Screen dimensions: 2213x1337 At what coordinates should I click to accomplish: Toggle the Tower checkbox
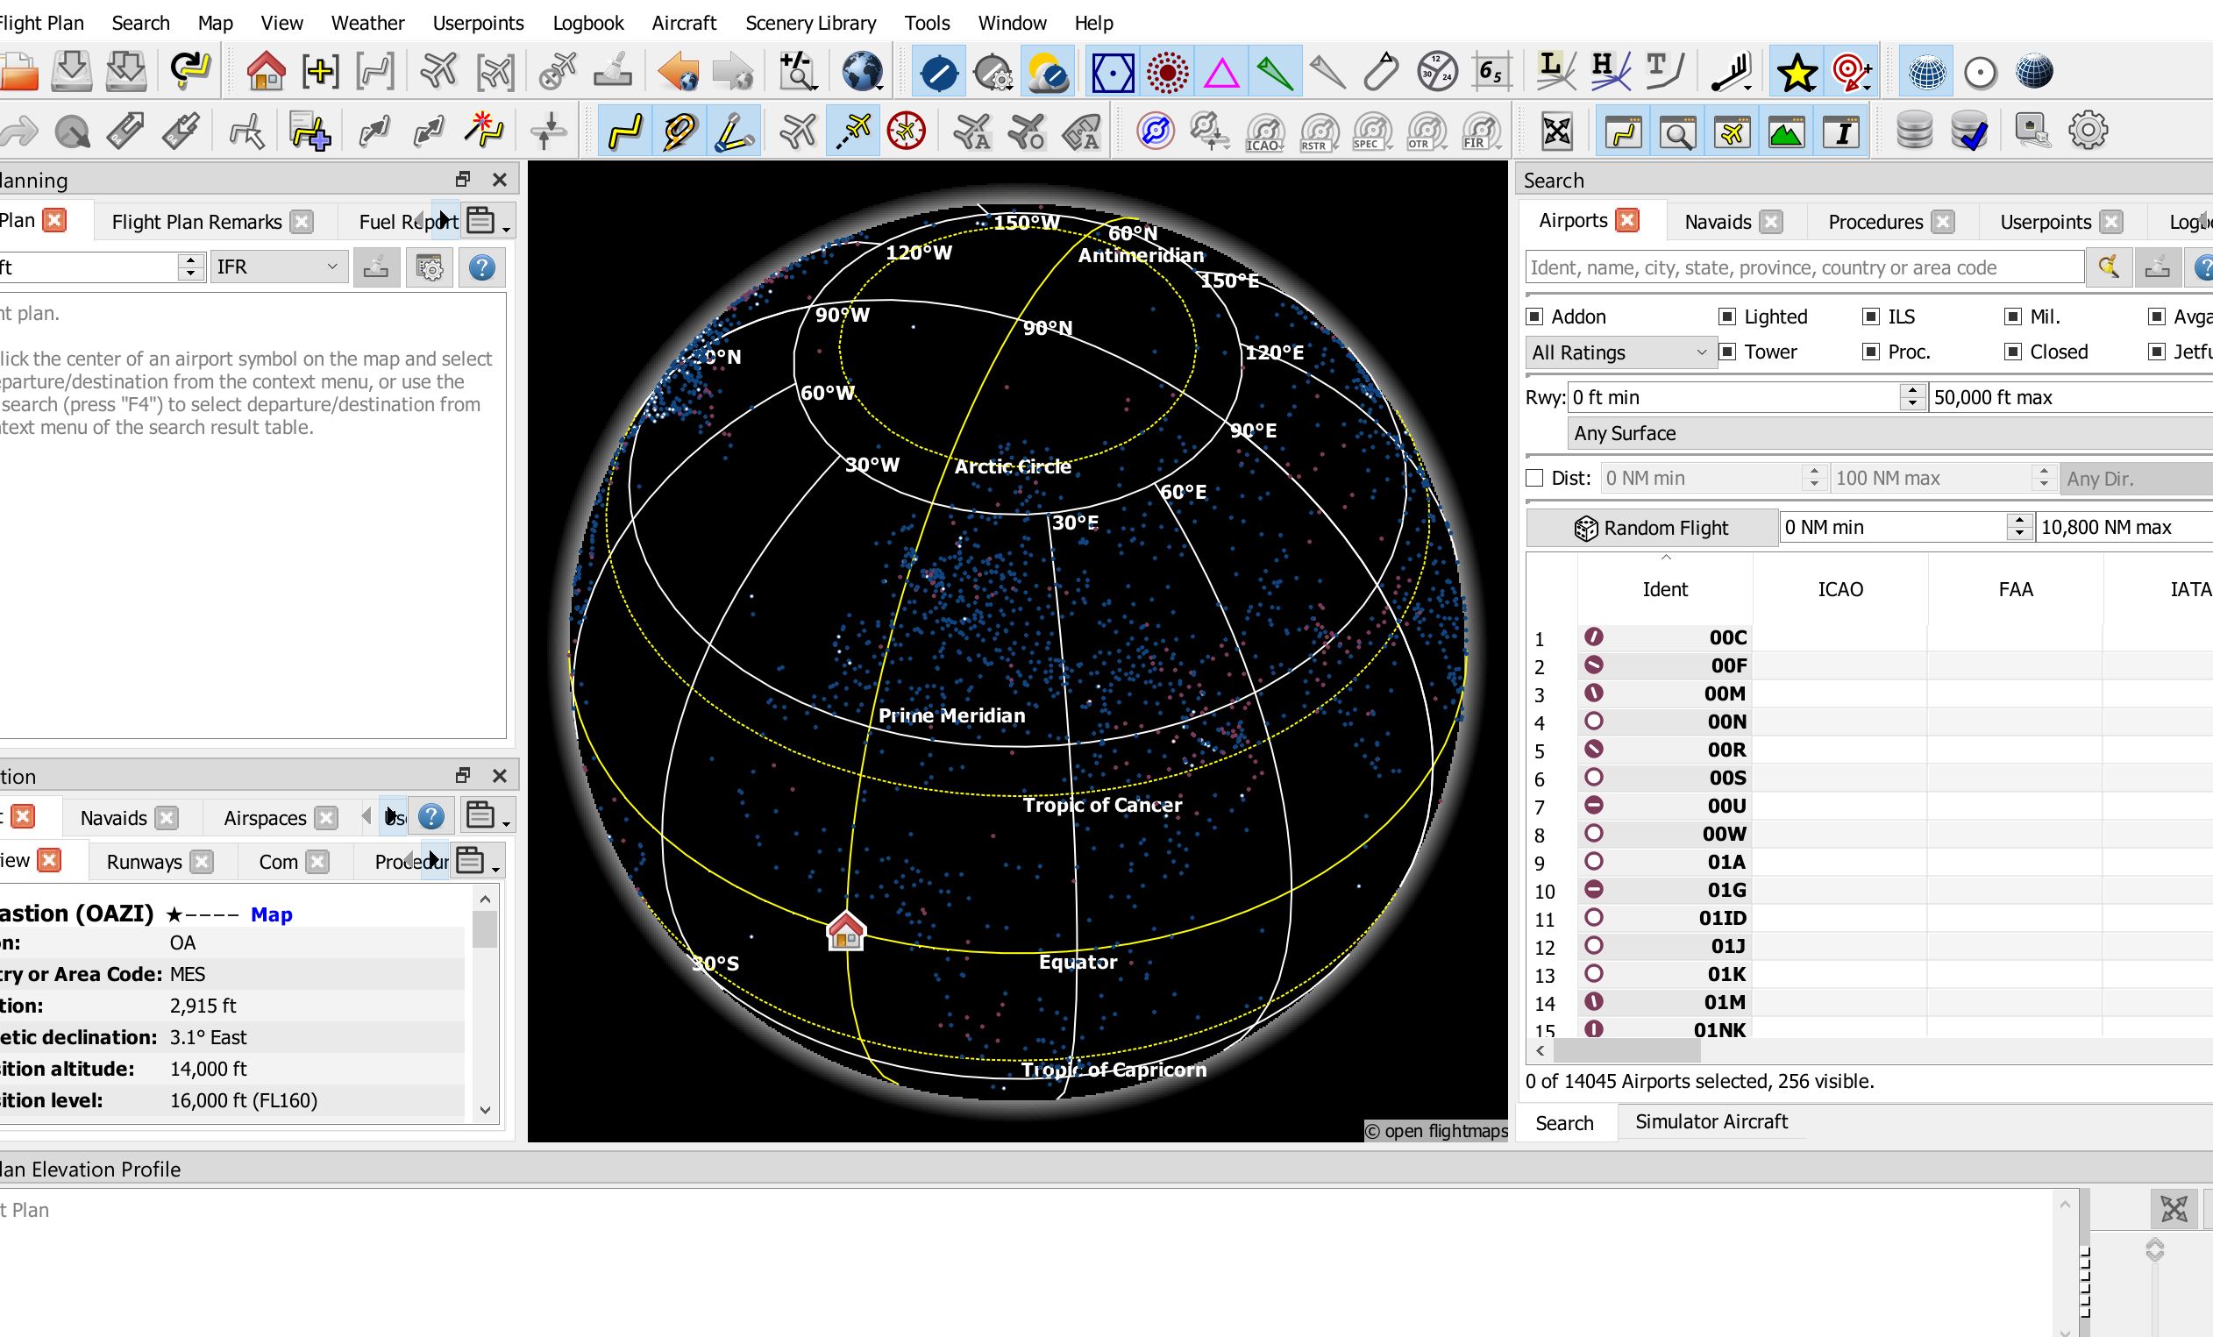click(x=1726, y=351)
